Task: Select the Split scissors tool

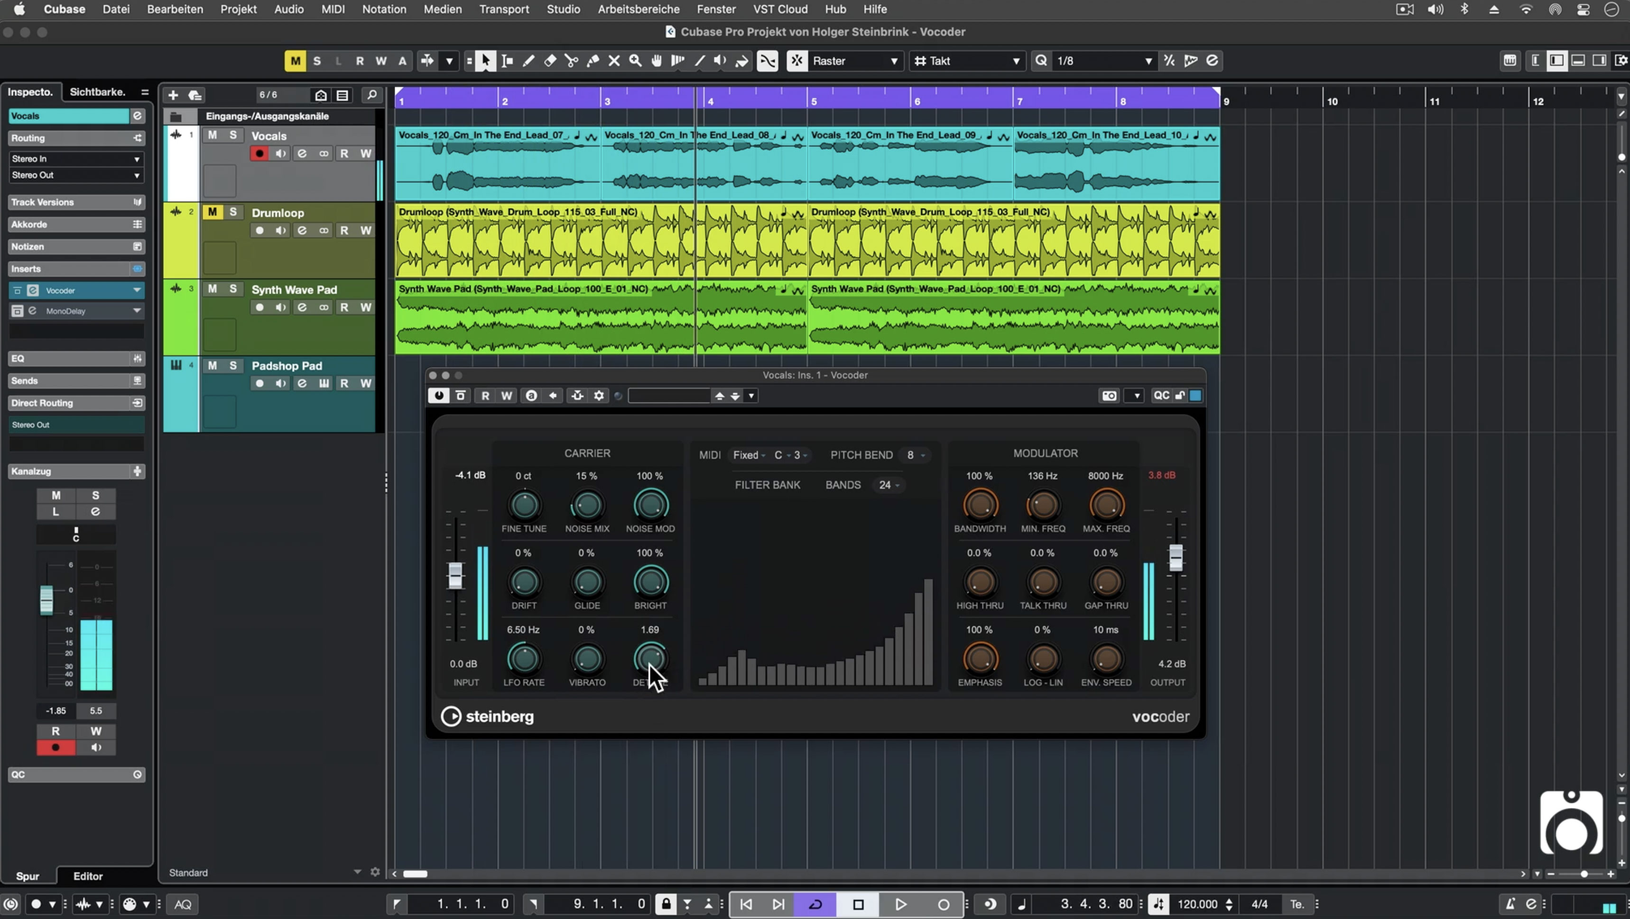Action: point(571,61)
